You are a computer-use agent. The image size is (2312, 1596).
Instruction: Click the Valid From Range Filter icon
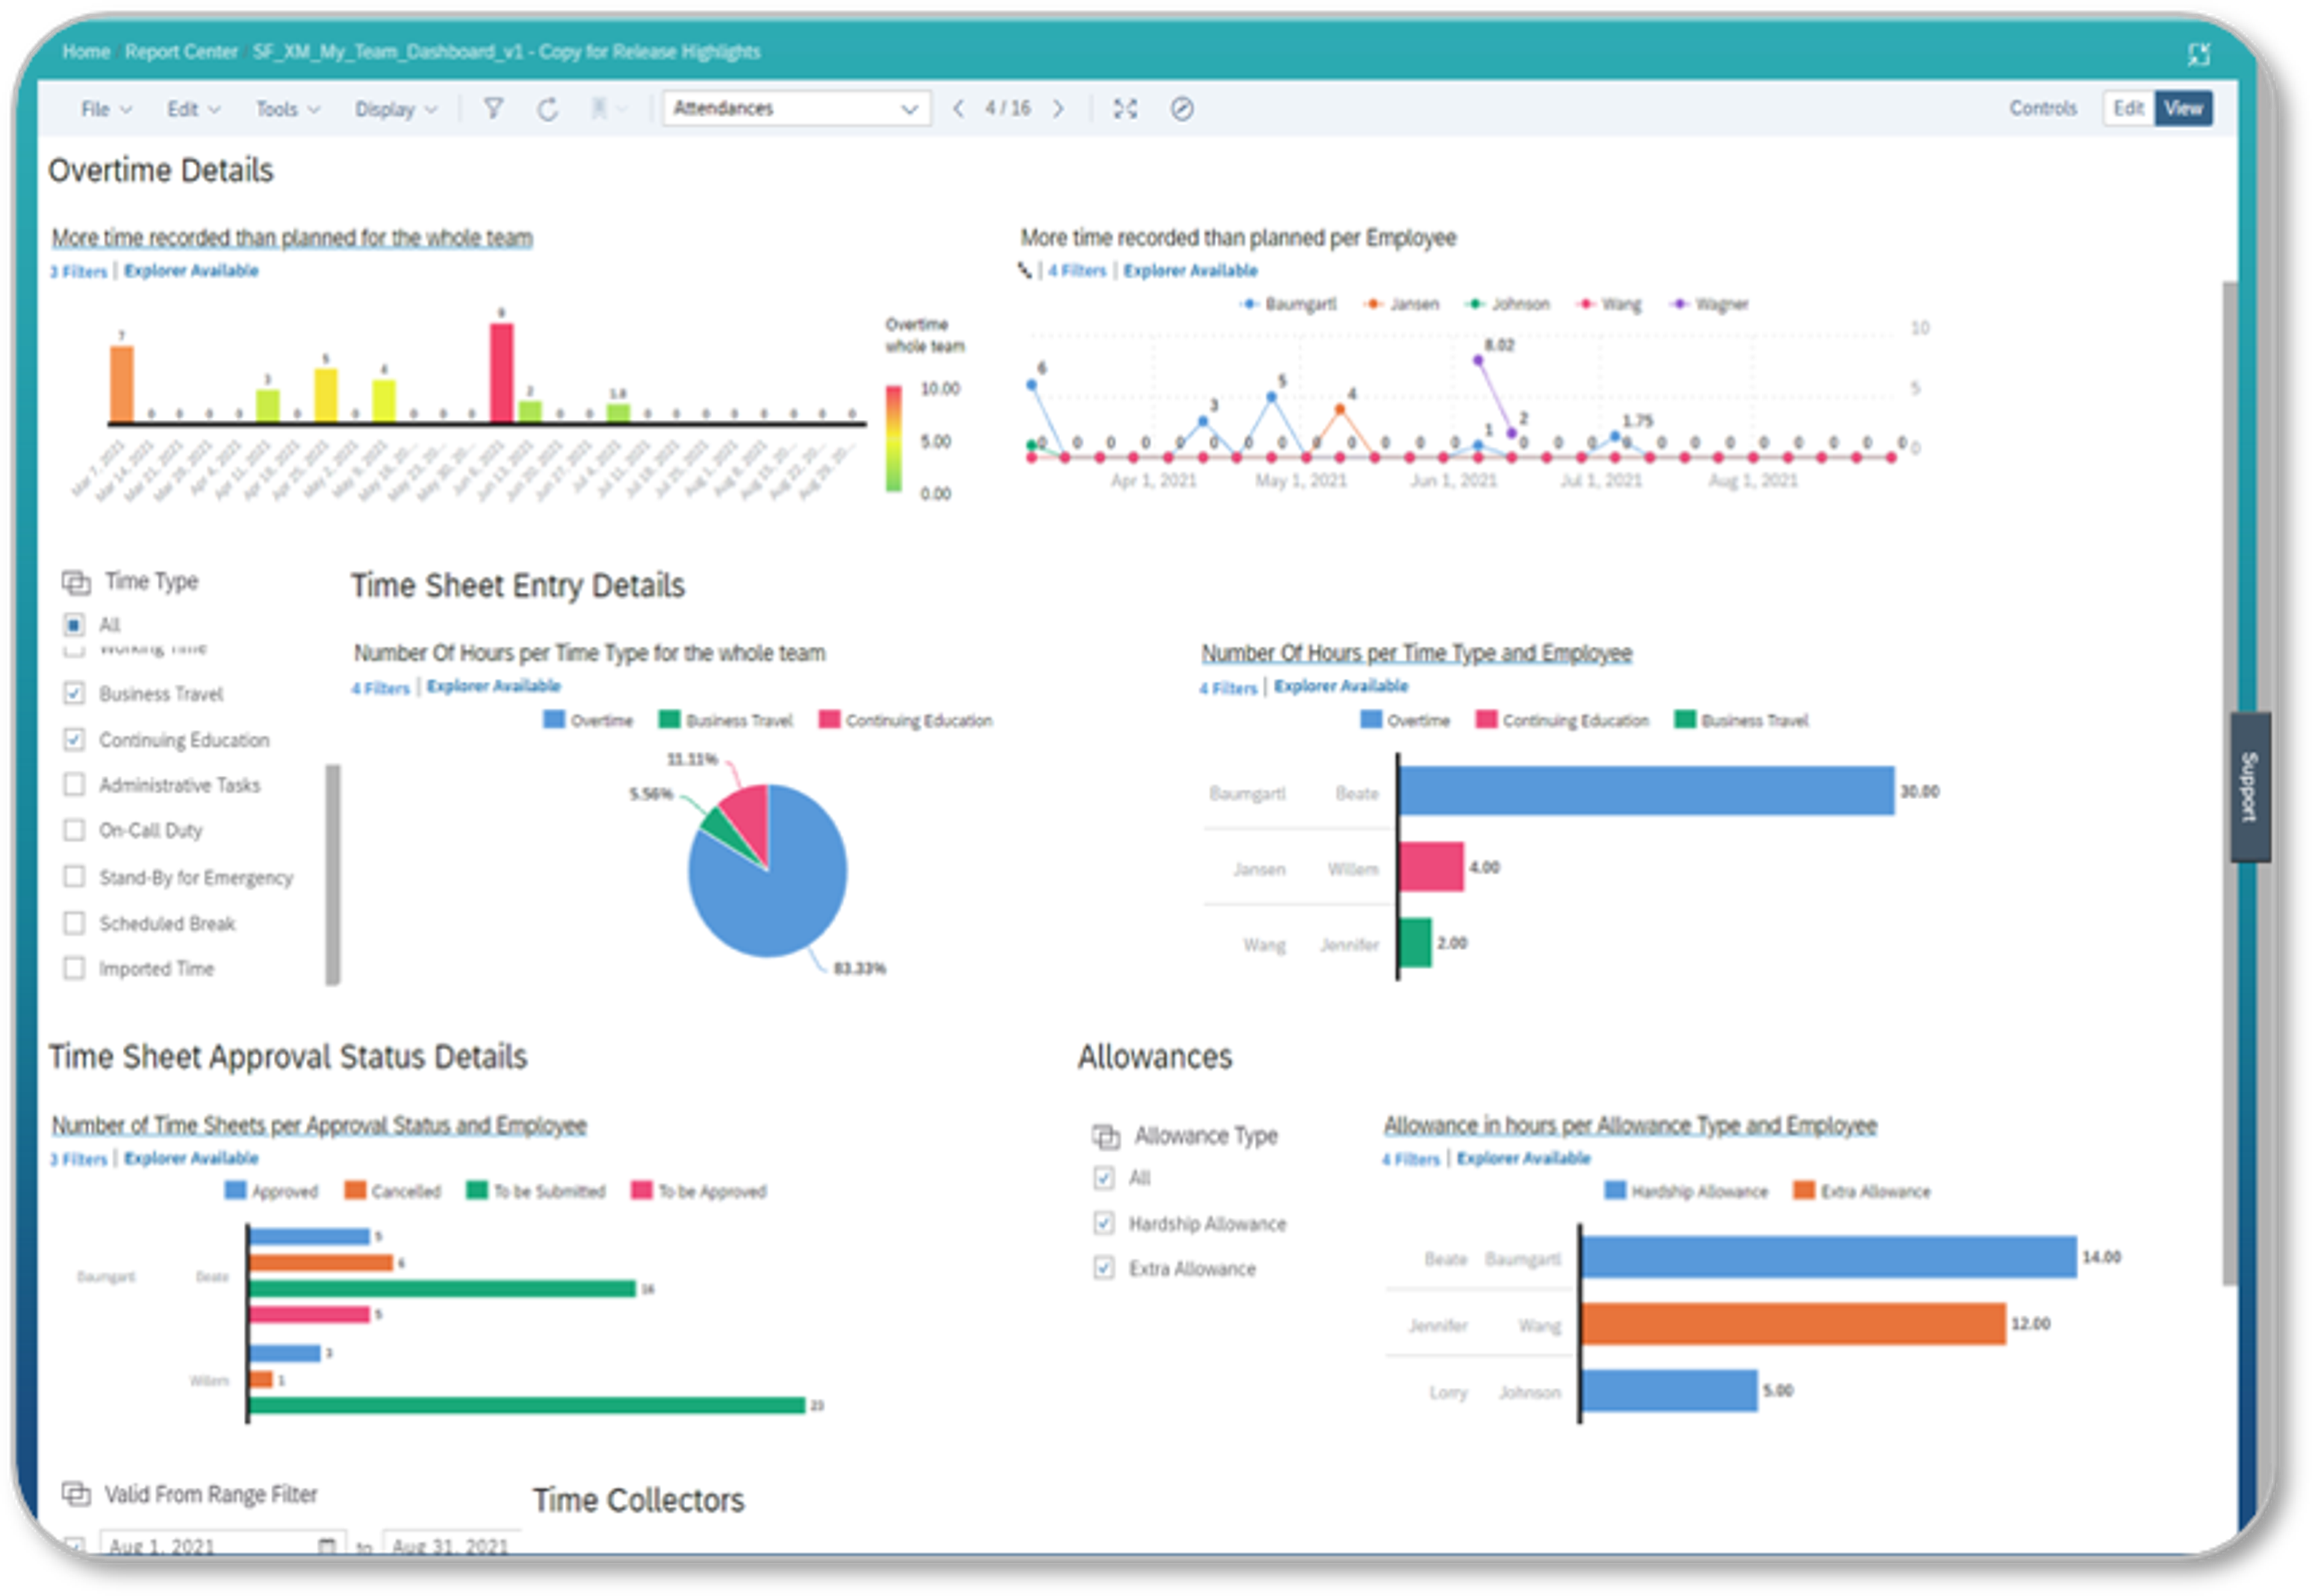click(x=76, y=1493)
